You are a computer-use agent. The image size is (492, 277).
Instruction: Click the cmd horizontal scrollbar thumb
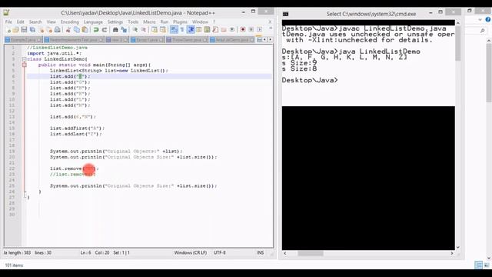pyautogui.click(x=311, y=253)
